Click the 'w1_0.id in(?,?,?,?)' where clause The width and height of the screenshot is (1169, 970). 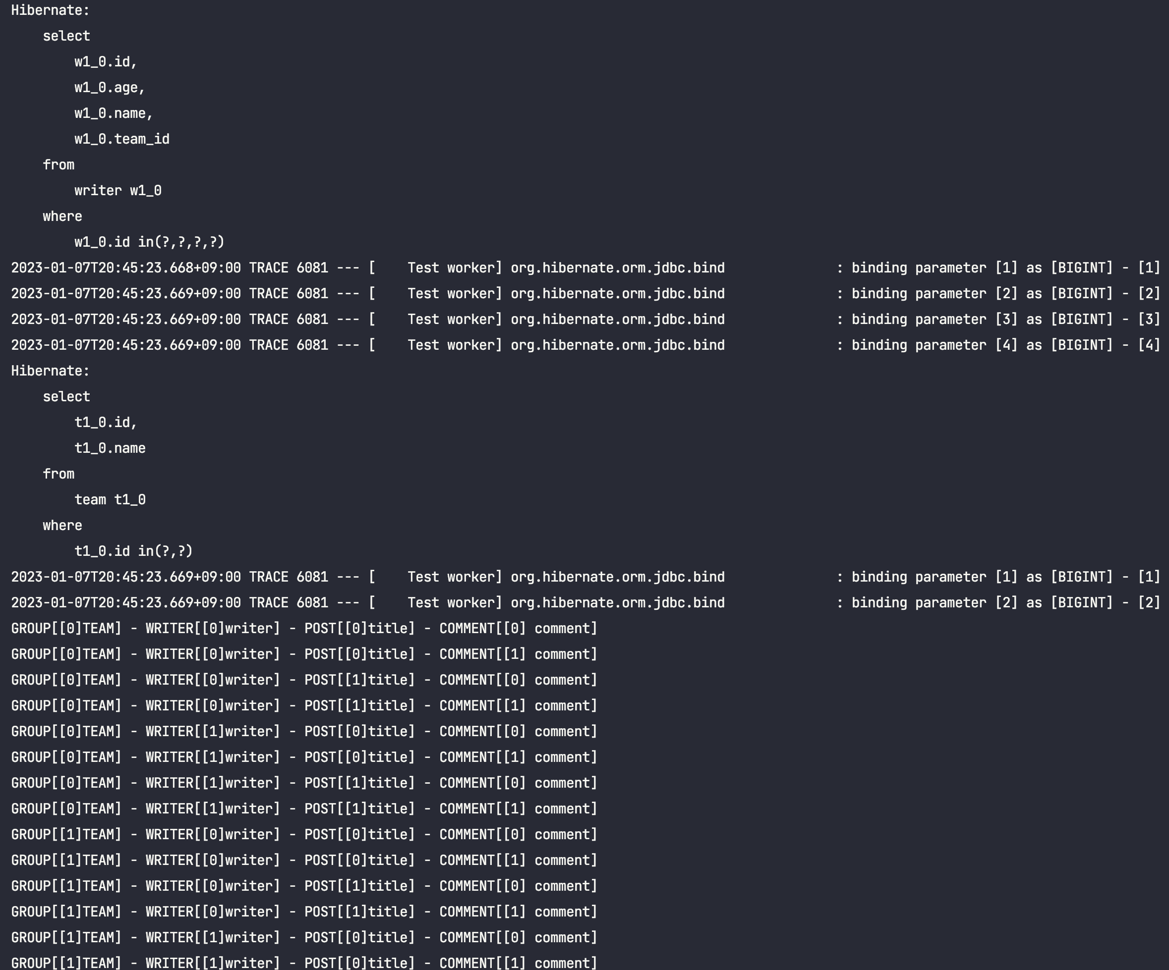pos(149,242)
